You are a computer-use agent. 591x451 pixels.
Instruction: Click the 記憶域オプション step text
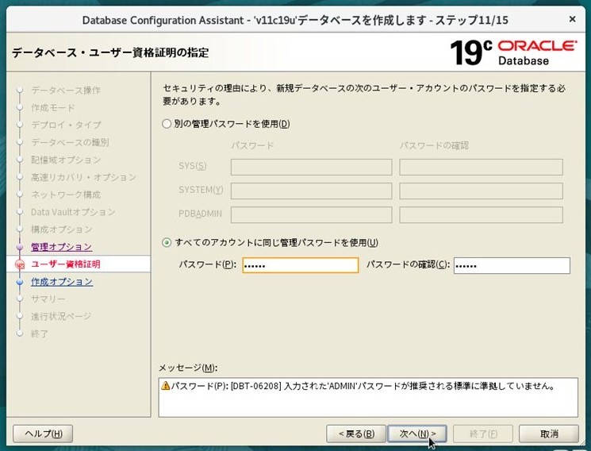[66, 160]
